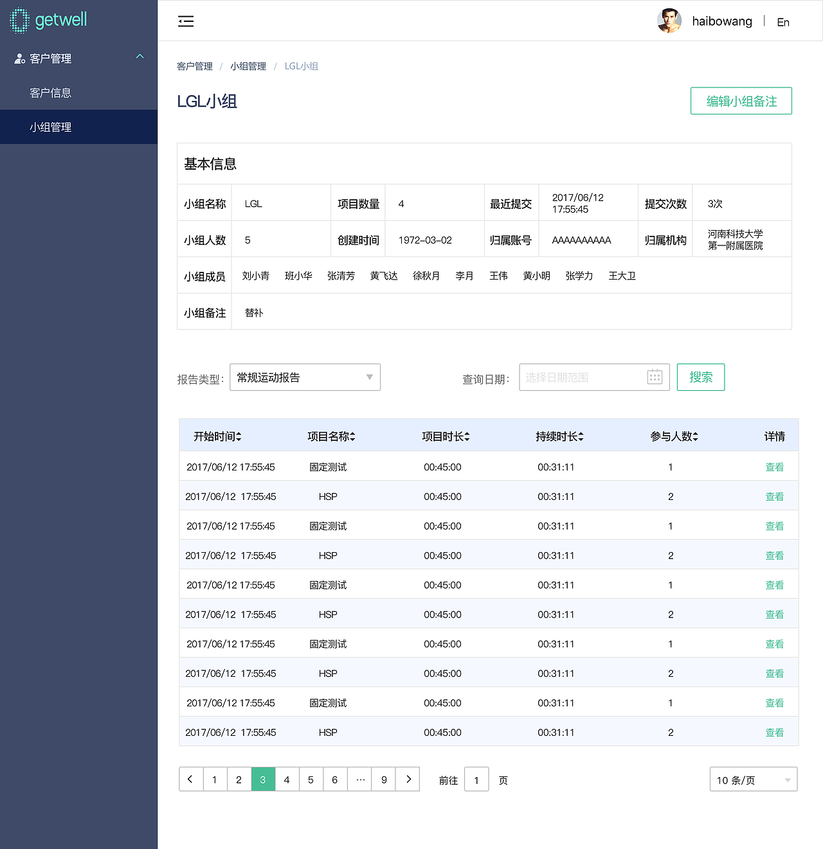Jump to page 5 in pagination
The width and height of the screenshot is (823, 849).
pyautogui.click(x=311, y=779)
